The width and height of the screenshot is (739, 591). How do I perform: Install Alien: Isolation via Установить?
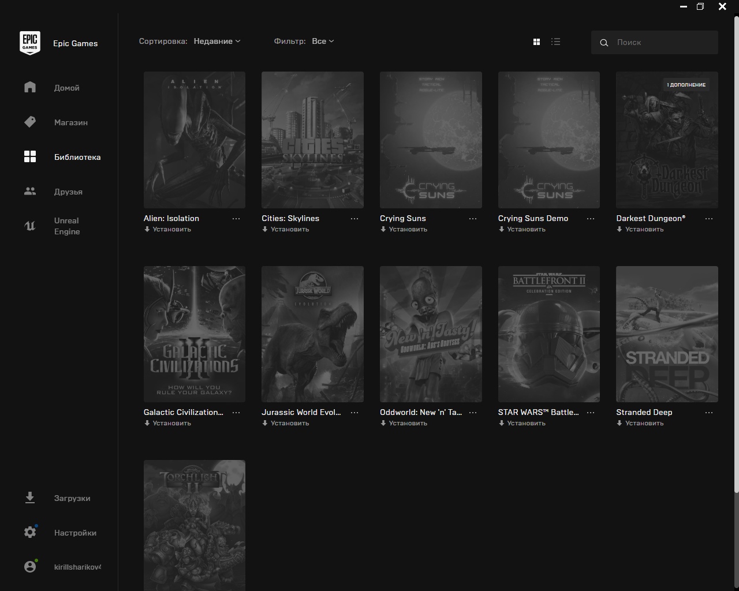[167, 229]
